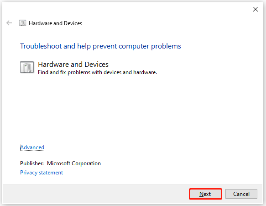Click the Find and fix problems description text
Image resolution: width=266 pixels, height=206 pixels.
tap(97, 72)
